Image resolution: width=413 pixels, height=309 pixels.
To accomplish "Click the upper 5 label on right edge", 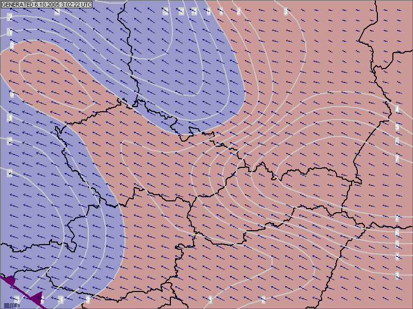I will pos(397,127).
